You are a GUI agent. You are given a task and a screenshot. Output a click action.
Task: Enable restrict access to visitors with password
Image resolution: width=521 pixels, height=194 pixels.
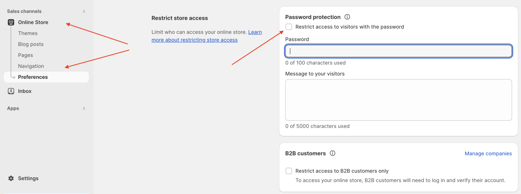289,27
